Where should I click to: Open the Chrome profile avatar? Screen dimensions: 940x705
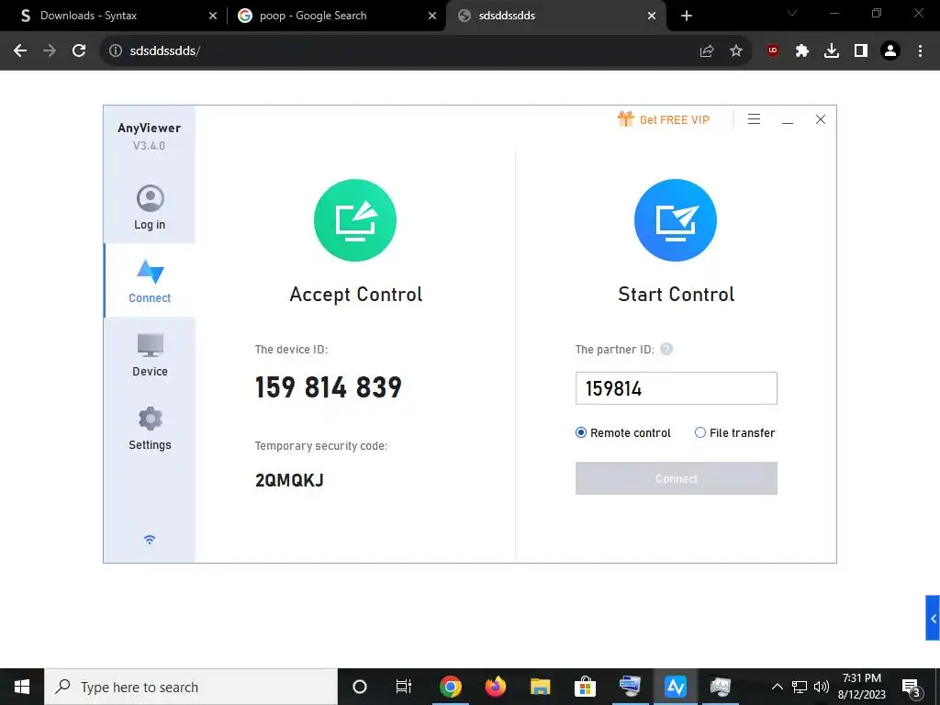(890, 51)
